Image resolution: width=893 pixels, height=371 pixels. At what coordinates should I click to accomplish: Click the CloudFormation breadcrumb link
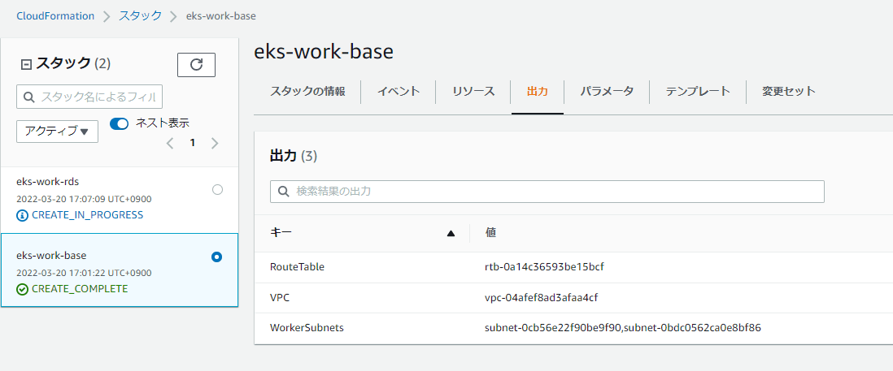(x=55, y=16)
